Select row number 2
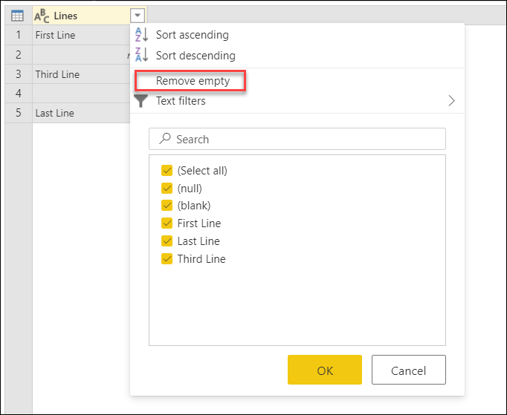The image size is (507, 415). [x=19, y=55]
